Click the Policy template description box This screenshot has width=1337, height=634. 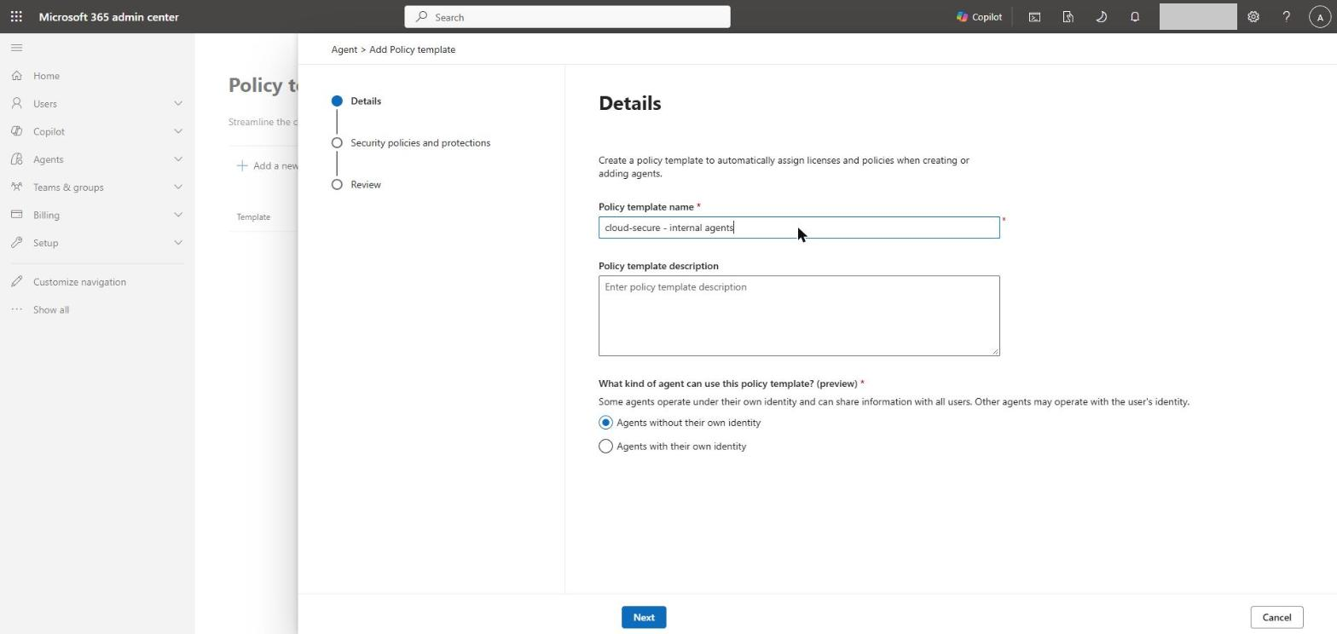point(799,315)
